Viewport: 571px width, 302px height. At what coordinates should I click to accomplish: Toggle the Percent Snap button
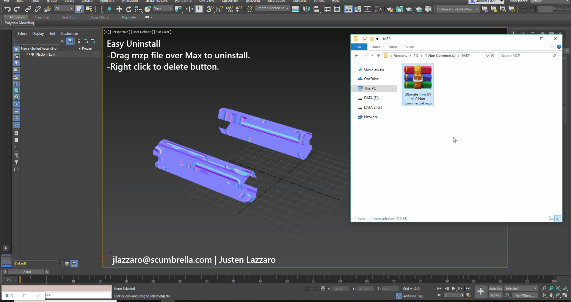point(229,9)
